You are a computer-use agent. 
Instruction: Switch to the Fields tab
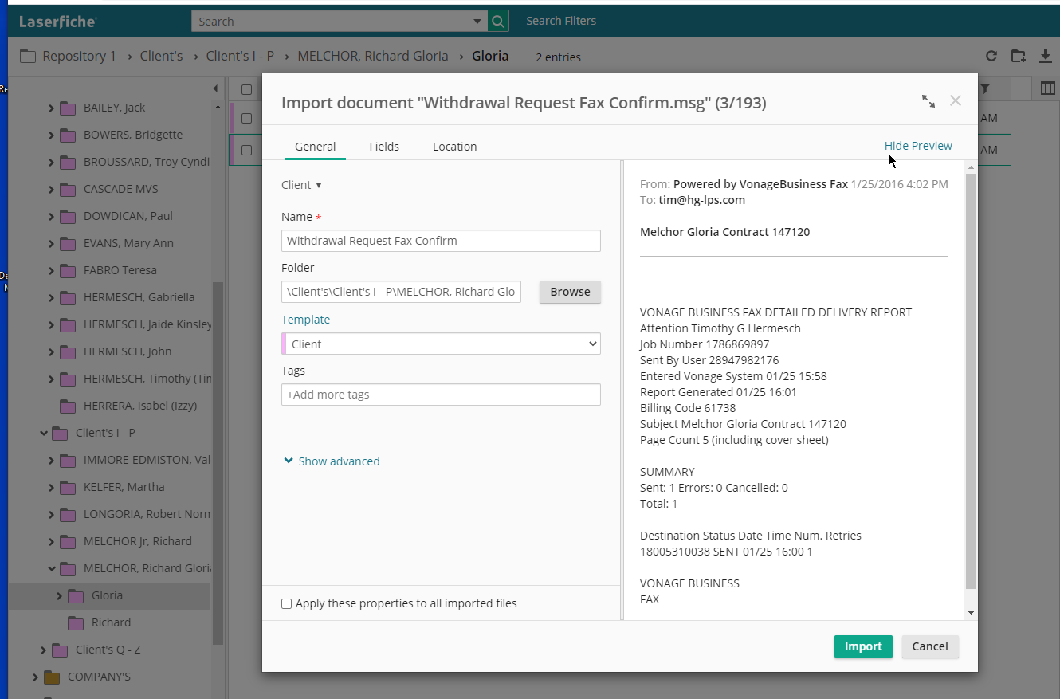coord(384,147)
